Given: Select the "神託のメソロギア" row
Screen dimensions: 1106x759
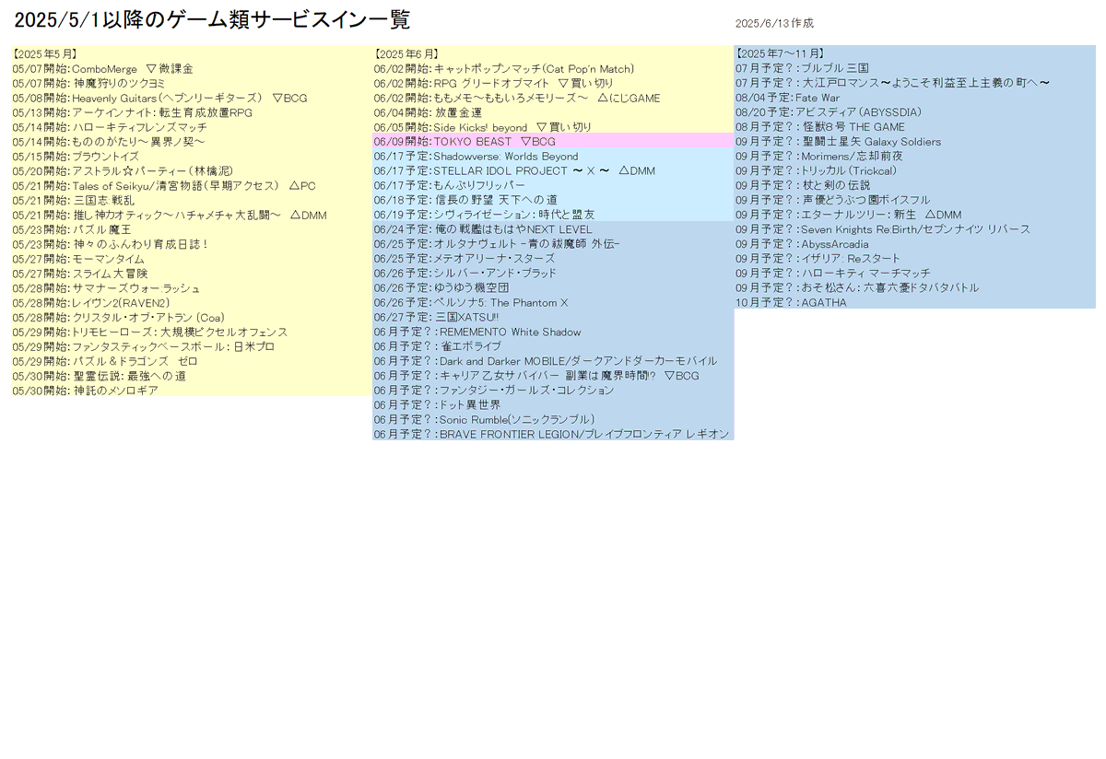Looking at the screenshot, I should [x=191, y=391].
